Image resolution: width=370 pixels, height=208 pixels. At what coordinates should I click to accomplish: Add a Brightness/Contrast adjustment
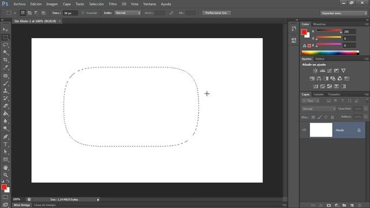click(315, 70)
